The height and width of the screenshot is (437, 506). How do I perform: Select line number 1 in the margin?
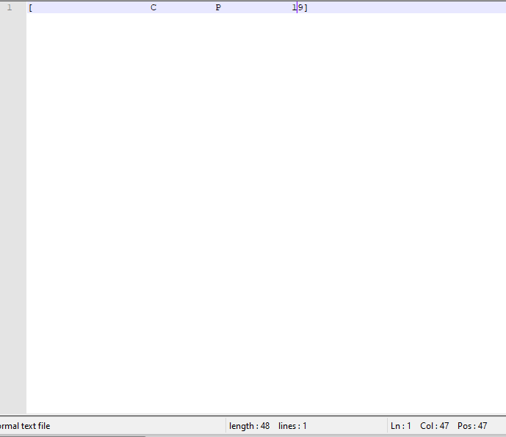(x=10, y=7)
